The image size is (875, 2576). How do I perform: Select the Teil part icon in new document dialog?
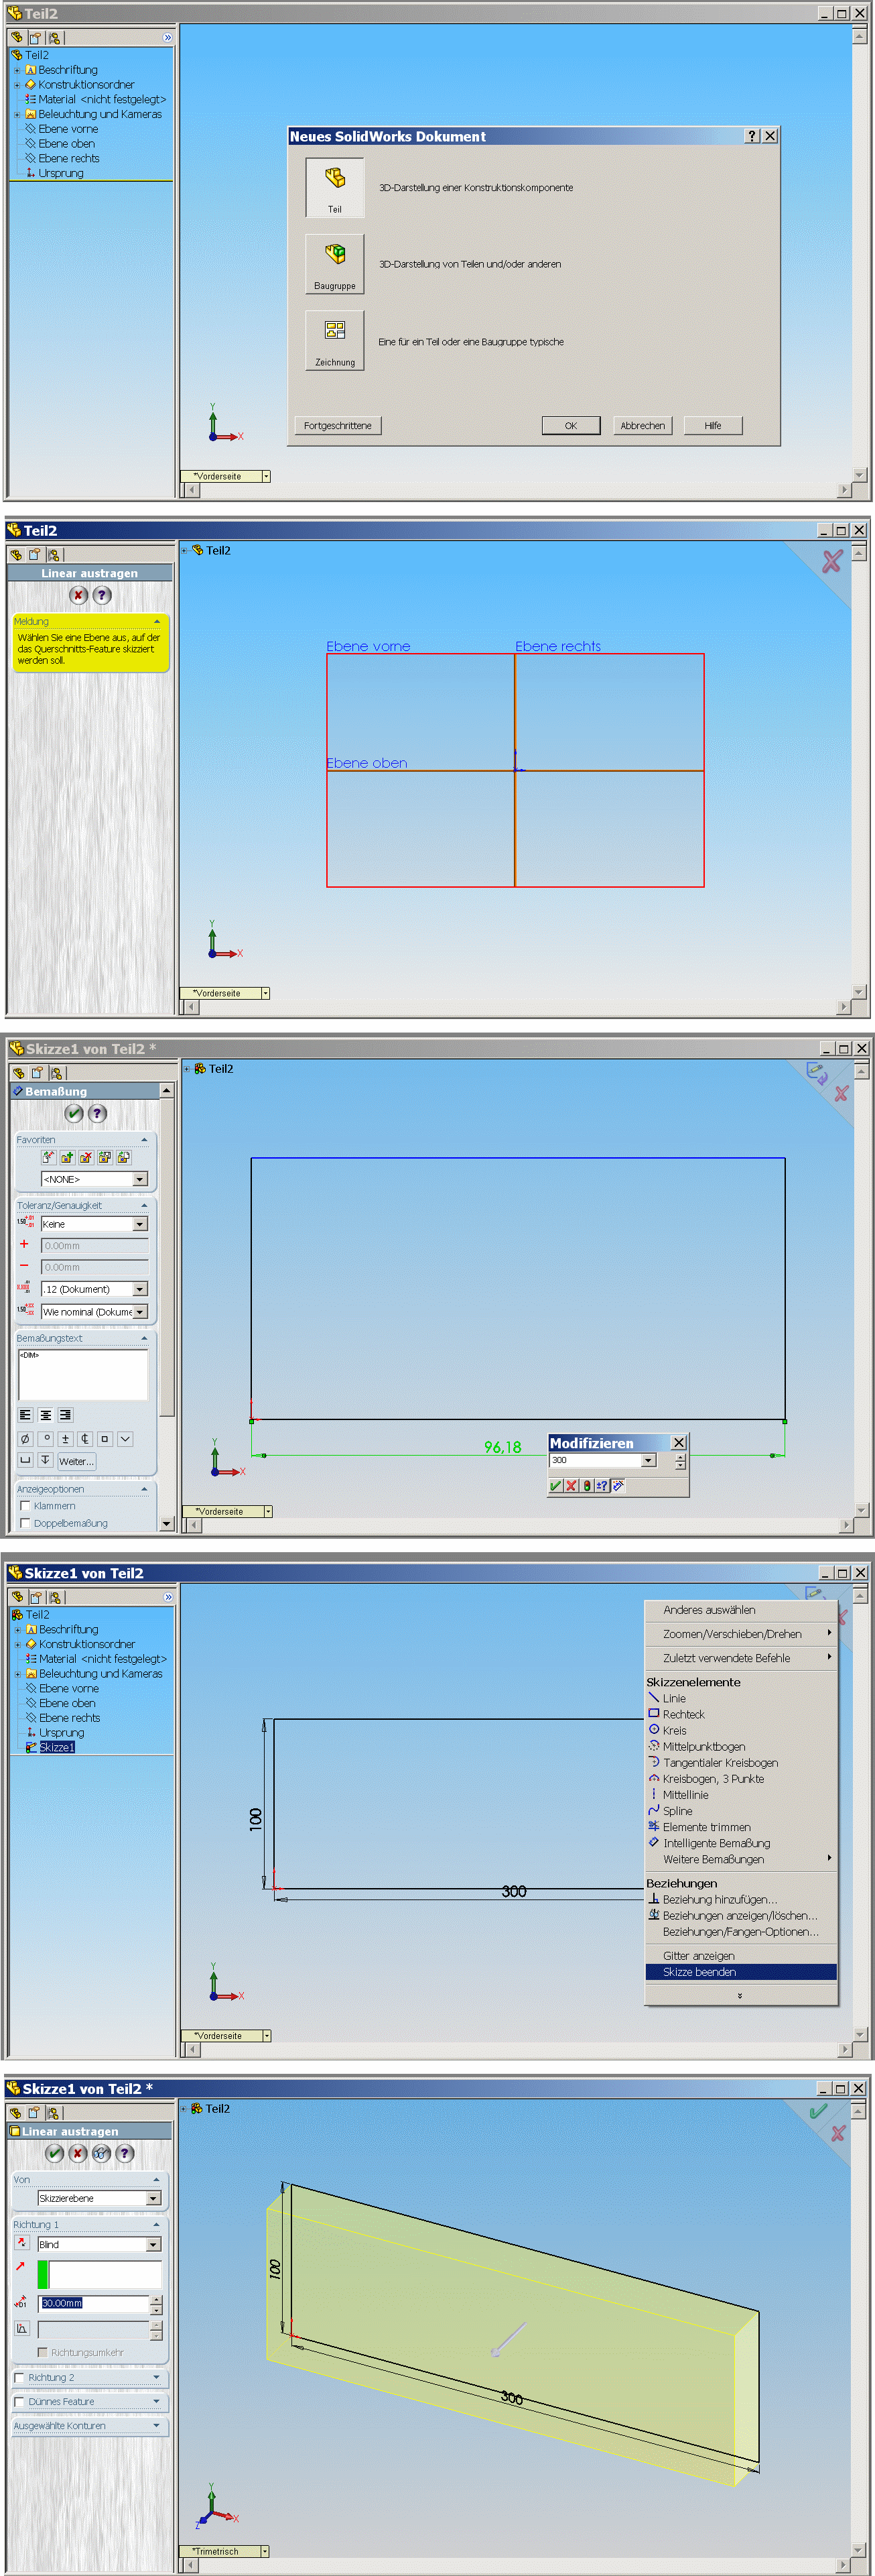click(334, 187)
